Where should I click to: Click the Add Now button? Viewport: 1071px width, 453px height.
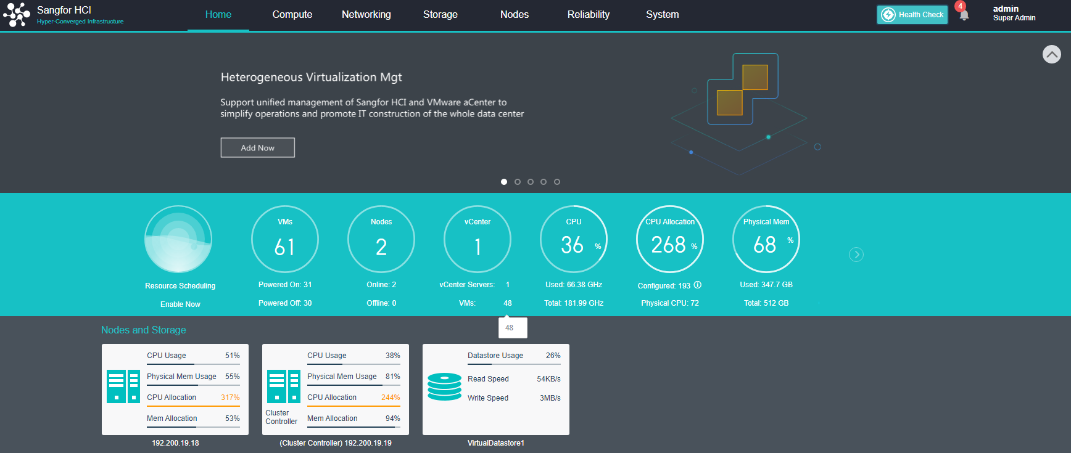[x=258, y=148]
